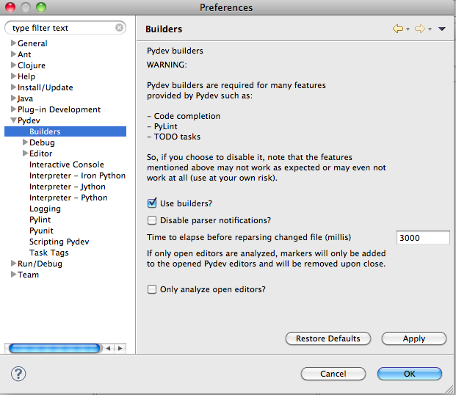Screen dimensions: 456x395
Task: Expand the Ant tree node
Action: pyautogui.click(x=13, y=54)
